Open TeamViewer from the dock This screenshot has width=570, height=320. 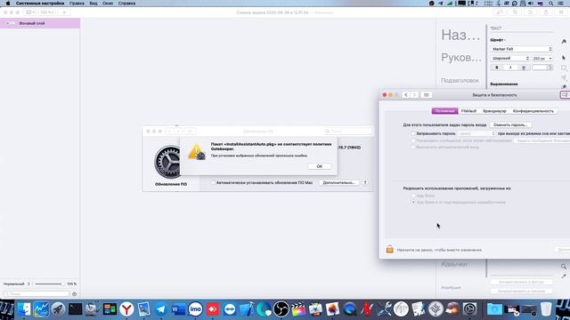point(230,309)
